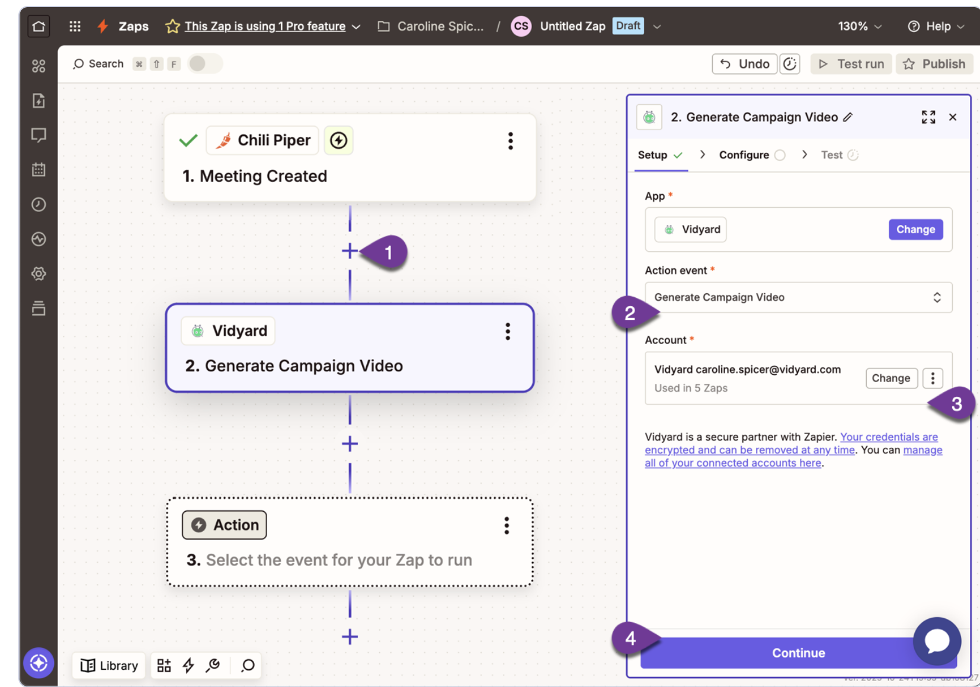Open the apps grid launcher
Image resolution: width=980 pixels, height=687 pixels.
point(75,26)
